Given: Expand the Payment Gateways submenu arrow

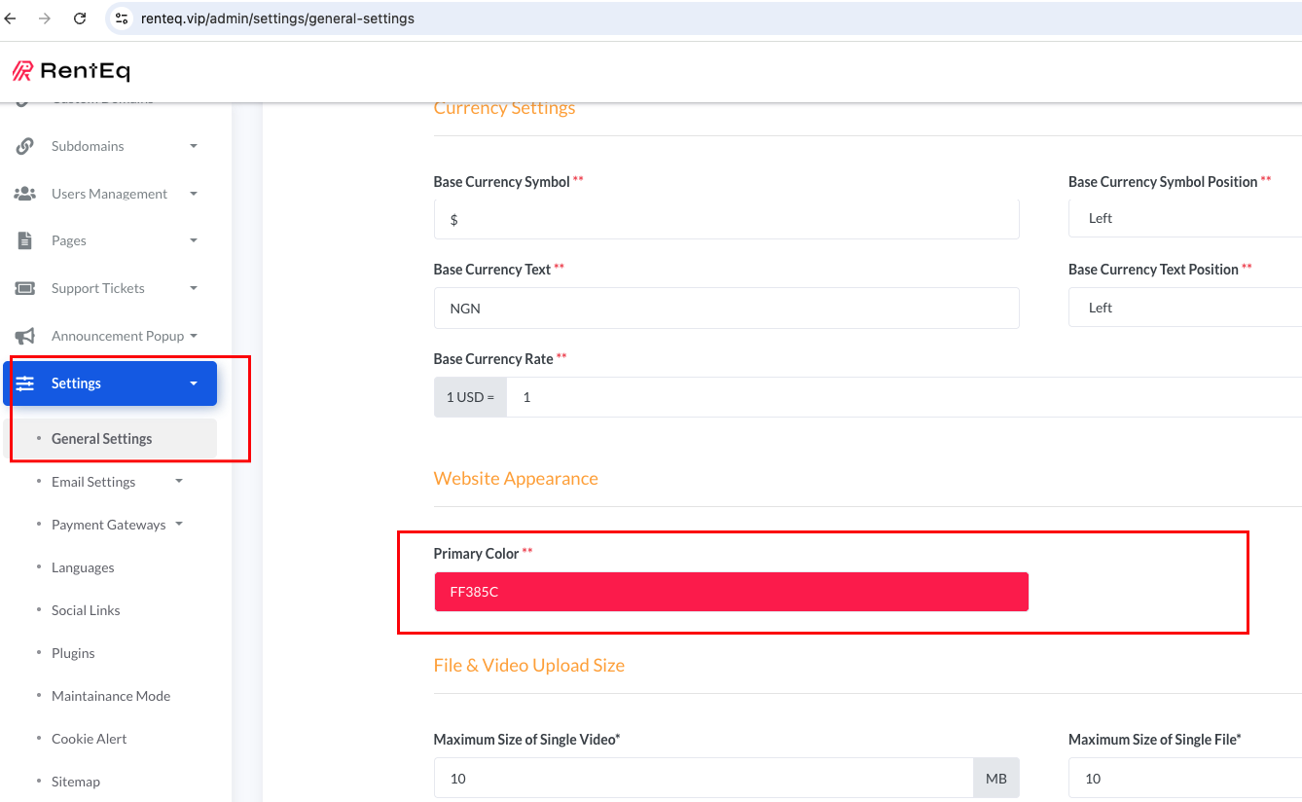Looking at the screenshot, I should pos(179,524).
